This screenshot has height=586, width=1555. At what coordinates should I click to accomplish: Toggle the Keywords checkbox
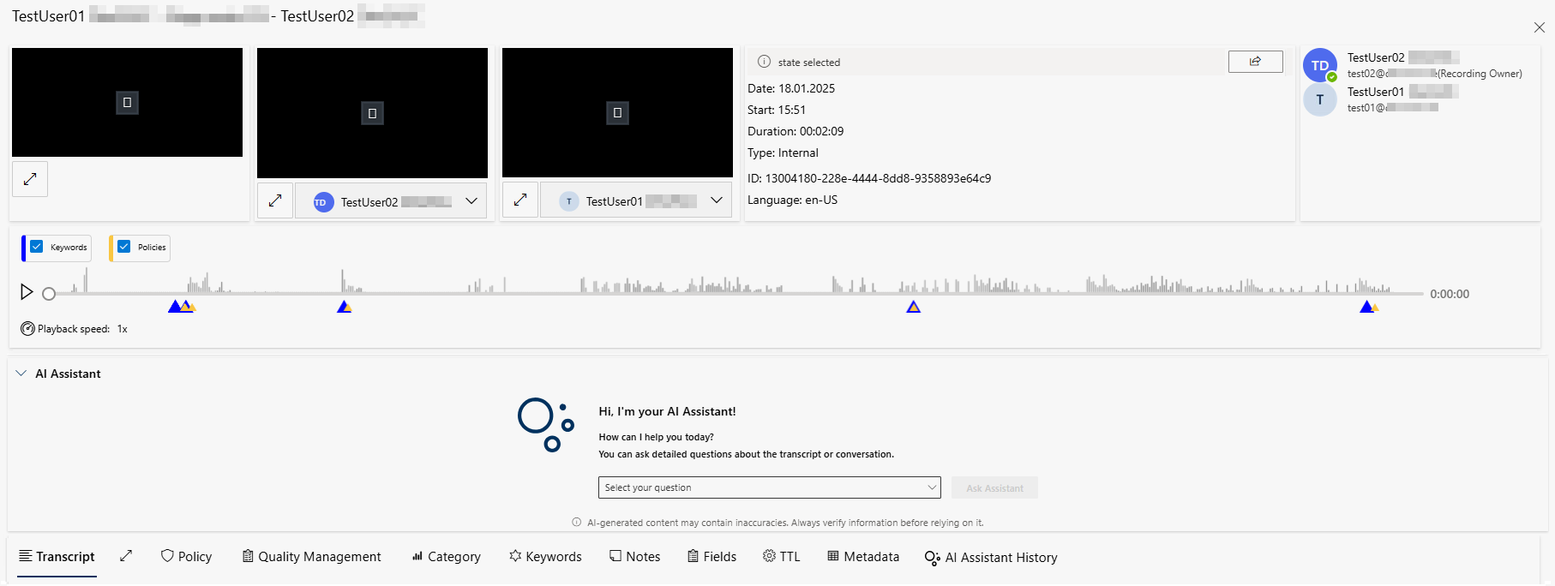pos(37,247)
